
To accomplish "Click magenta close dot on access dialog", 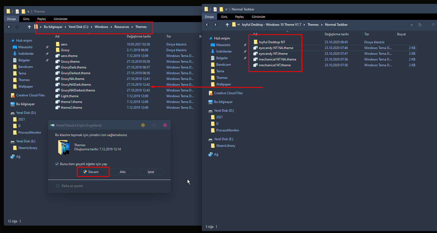I will pos(165,125).
